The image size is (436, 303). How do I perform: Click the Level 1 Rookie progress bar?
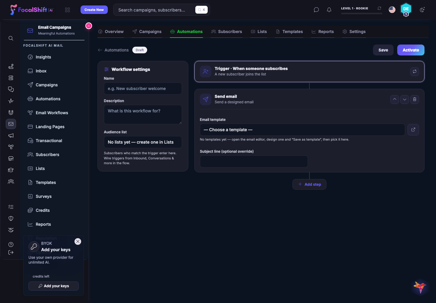pos(362,13)
